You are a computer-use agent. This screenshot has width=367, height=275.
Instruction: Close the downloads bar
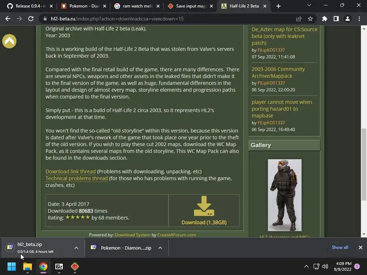pyautogui.click(x=361, y=247)
